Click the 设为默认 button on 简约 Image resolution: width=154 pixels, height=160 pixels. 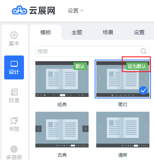137,66
